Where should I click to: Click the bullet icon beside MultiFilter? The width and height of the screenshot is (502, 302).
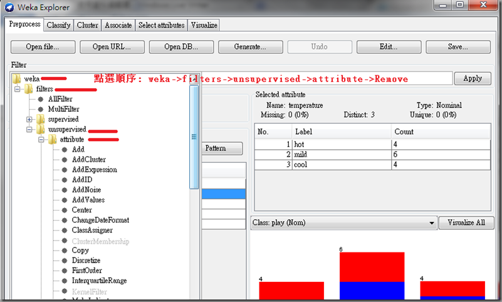pyautogui.click(x=41, y=109)
